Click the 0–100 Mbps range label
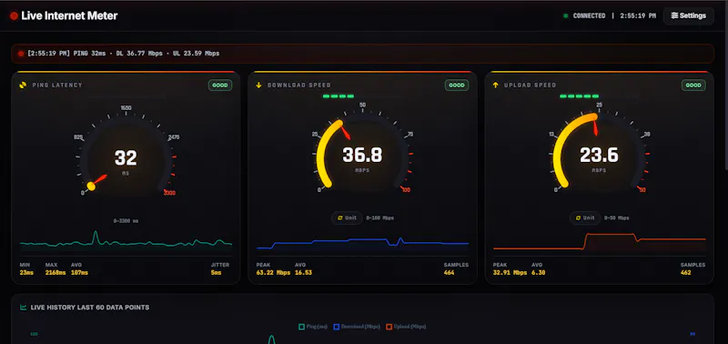This screenshot has height=344, width=728. [379, 218]
